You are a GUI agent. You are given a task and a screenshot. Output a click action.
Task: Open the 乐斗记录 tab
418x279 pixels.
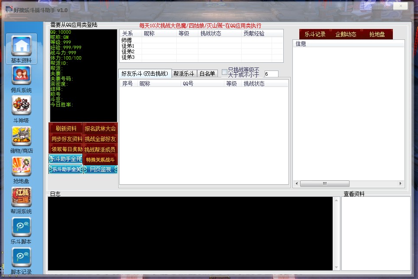[315, 34]
